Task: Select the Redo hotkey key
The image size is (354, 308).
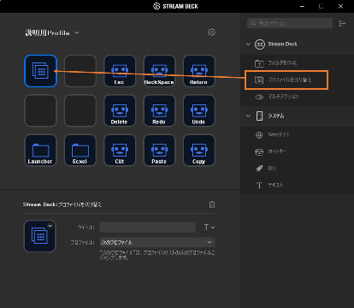Action: (159, 110)
